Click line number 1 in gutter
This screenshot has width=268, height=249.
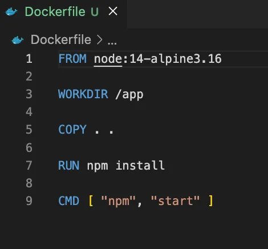click(29, 59)
